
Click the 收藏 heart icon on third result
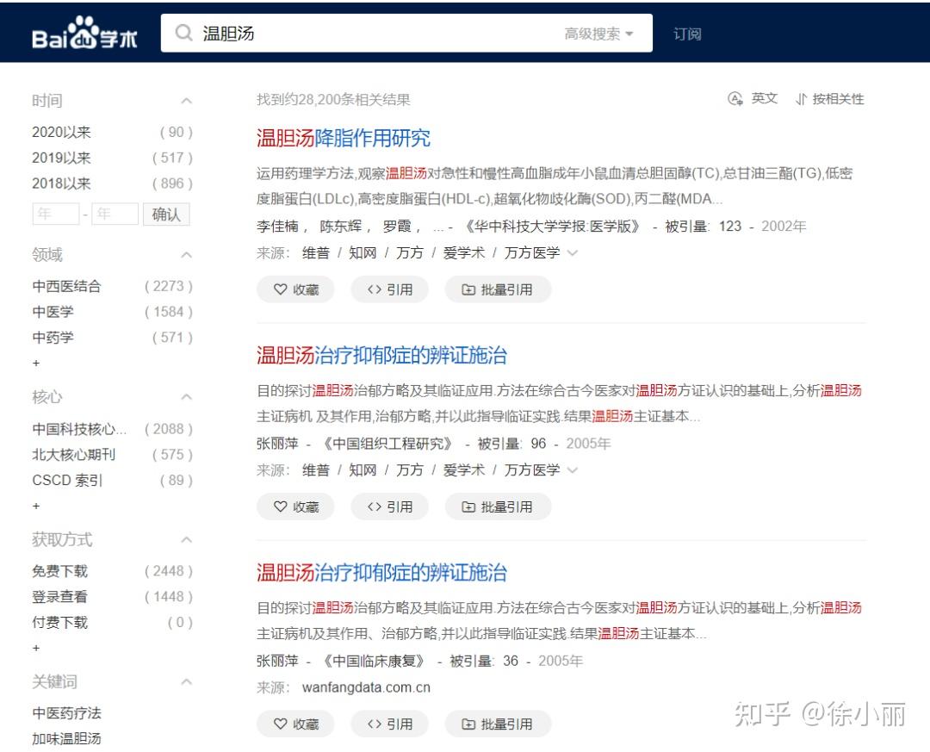coord(280,724)
